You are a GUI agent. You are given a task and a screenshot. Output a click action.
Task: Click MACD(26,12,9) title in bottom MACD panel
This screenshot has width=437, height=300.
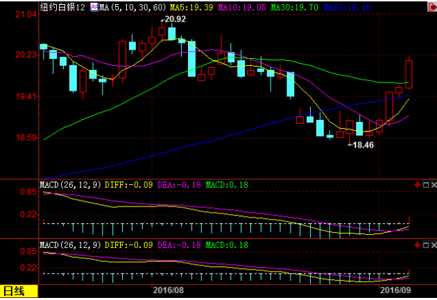click(70, 245)
